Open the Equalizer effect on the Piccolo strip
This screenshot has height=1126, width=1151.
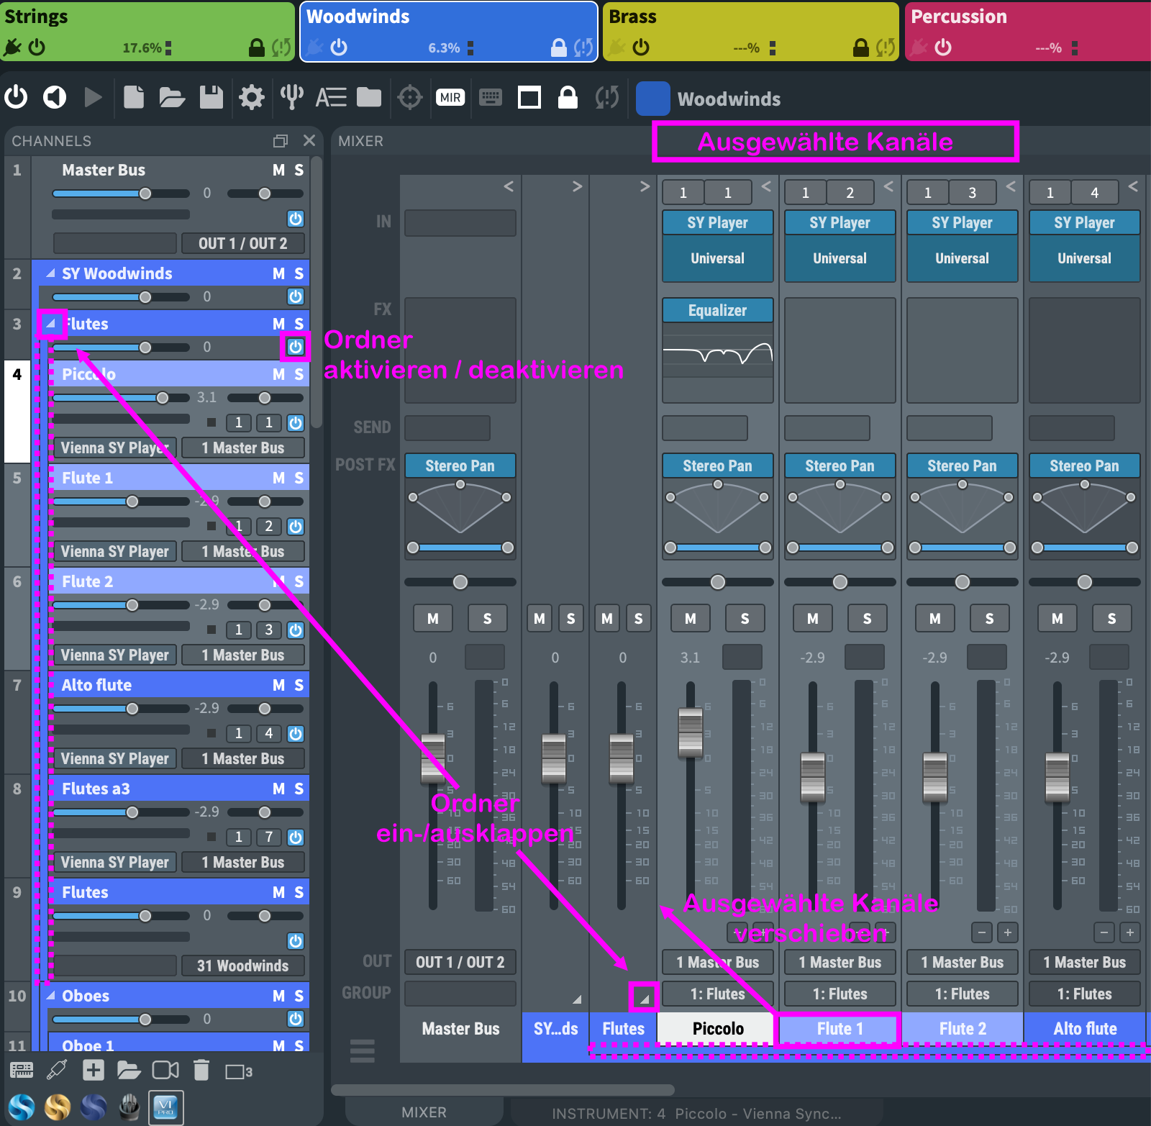click(717, 310)
